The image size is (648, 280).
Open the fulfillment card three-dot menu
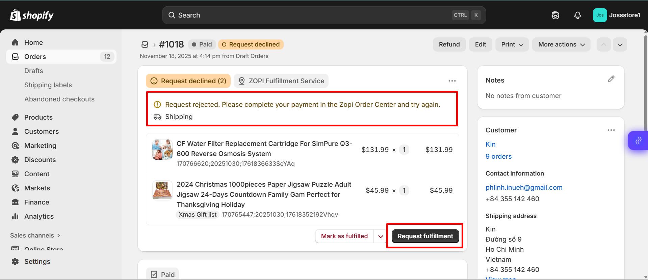tap(452, 81)
